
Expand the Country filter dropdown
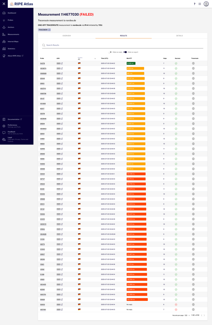point(95,58)
